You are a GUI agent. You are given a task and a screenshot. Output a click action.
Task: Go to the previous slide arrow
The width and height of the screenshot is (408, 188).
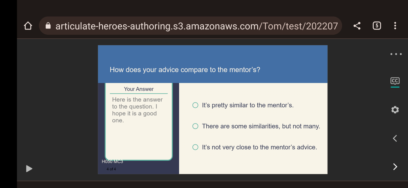coord(395,138)
